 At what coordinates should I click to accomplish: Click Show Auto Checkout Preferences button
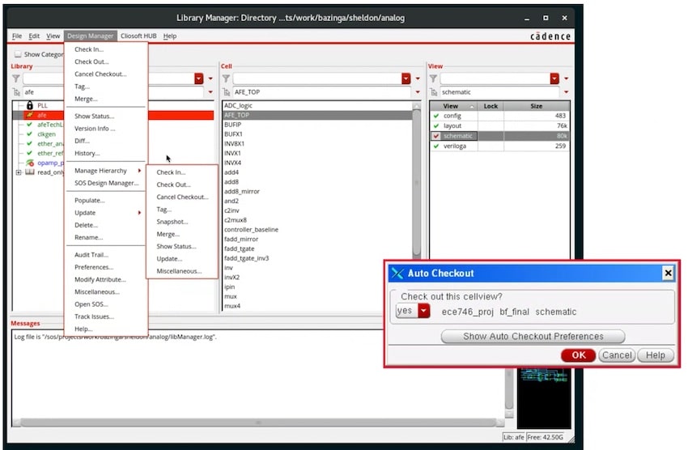tap(533, 337)
